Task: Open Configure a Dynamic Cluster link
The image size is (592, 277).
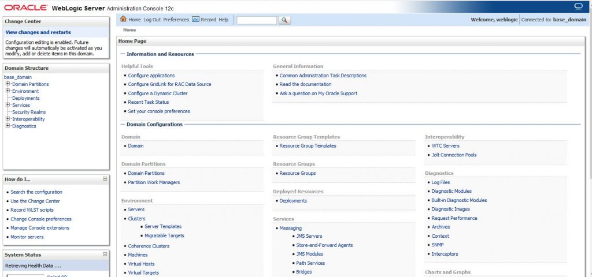Action: tap(157, 93)
